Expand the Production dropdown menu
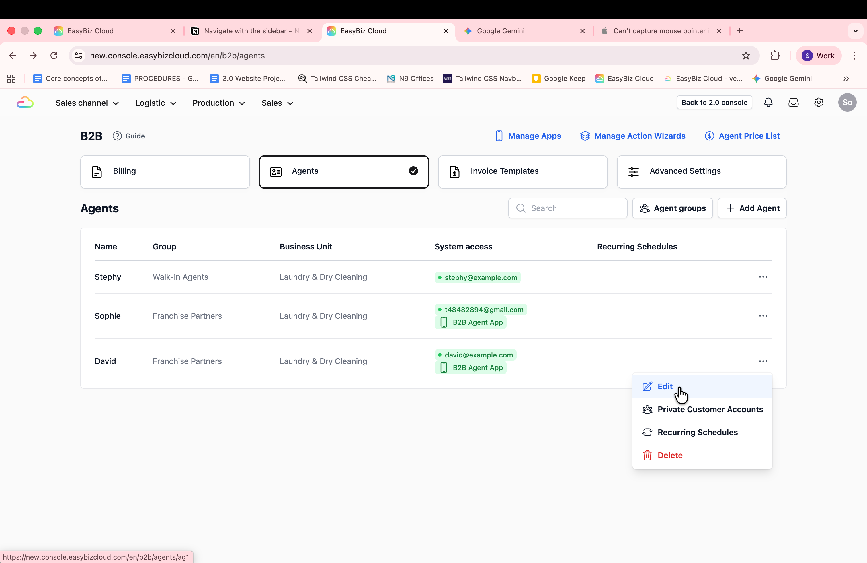Viewport: 867px width, 563px height. [x=218, y=103]
